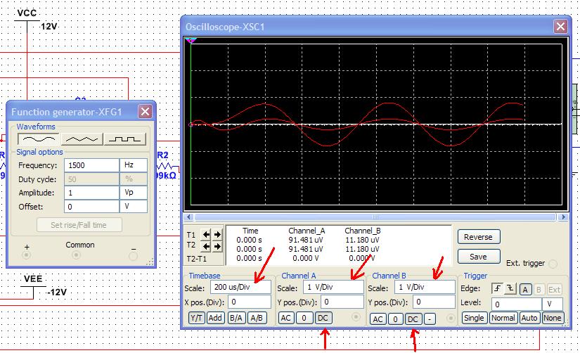Select the square waveform button
Image resolution: width=580 pixels, height=353 pixels.
[x=125, y=139]
